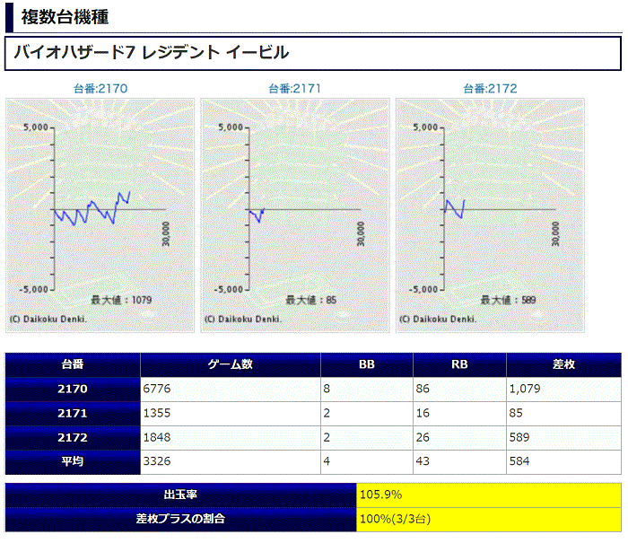Click the yellow 100%(3/3台) value cell
Screen dimensions: 628x543
coord(489,519)
